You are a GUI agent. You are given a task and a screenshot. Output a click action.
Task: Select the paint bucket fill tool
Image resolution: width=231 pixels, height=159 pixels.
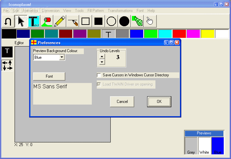click(47, 21)
